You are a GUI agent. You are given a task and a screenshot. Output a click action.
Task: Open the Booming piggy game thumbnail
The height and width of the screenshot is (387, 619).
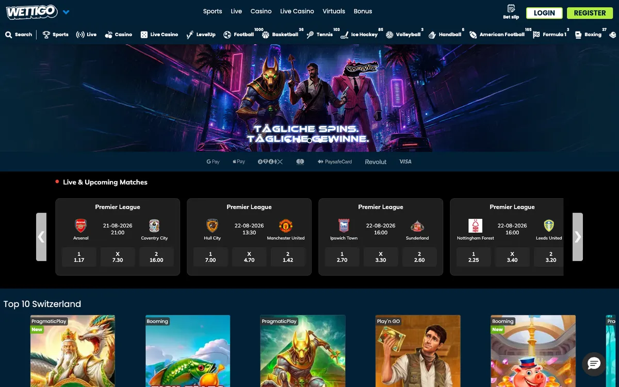[533, 351]
